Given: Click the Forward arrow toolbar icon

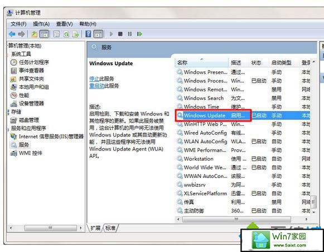Looking at the screenshot, I should click(x=22, y=34).
